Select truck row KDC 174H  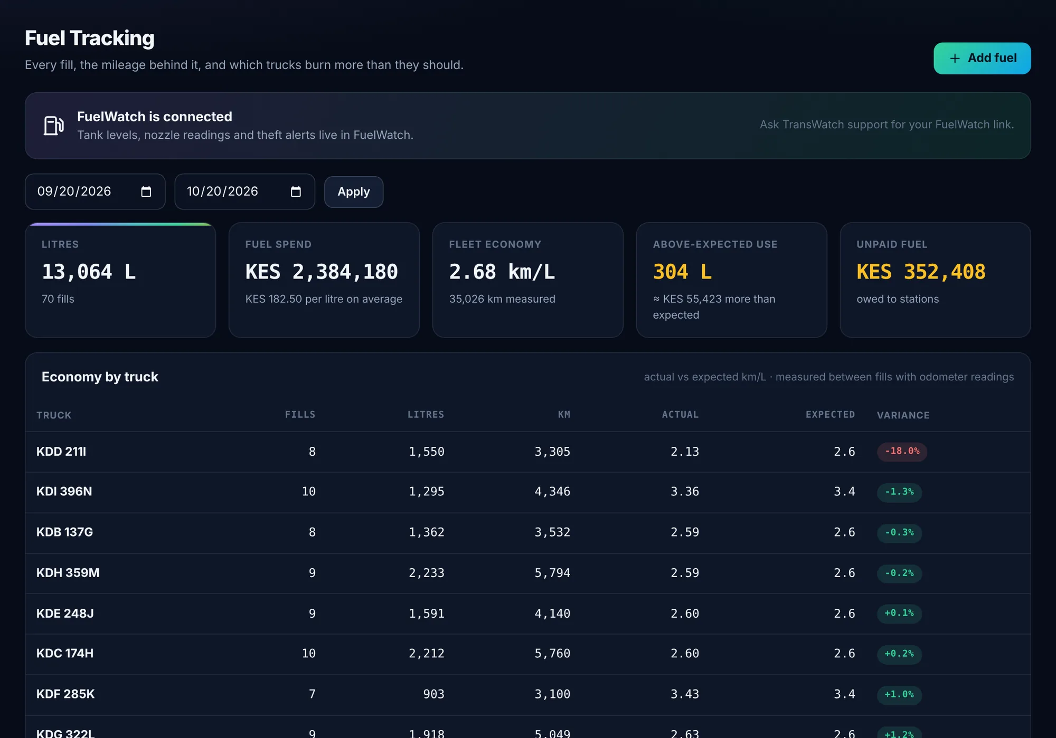click(527, 654)
